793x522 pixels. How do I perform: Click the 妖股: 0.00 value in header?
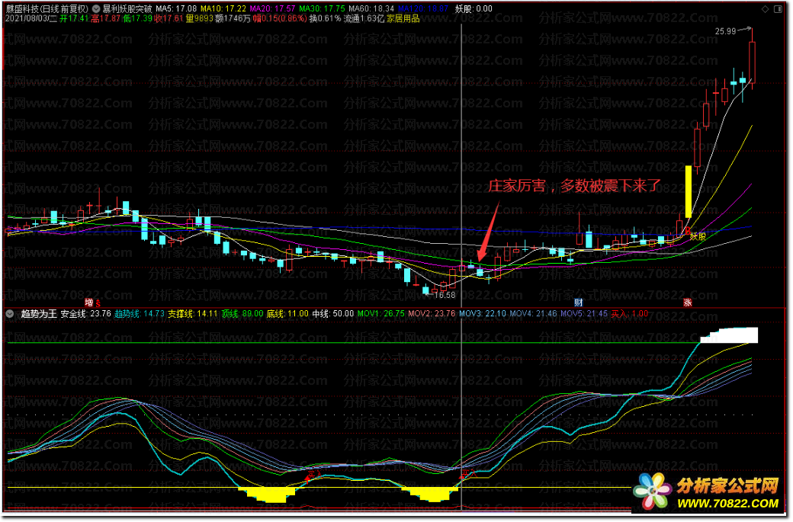pos(474,8)
